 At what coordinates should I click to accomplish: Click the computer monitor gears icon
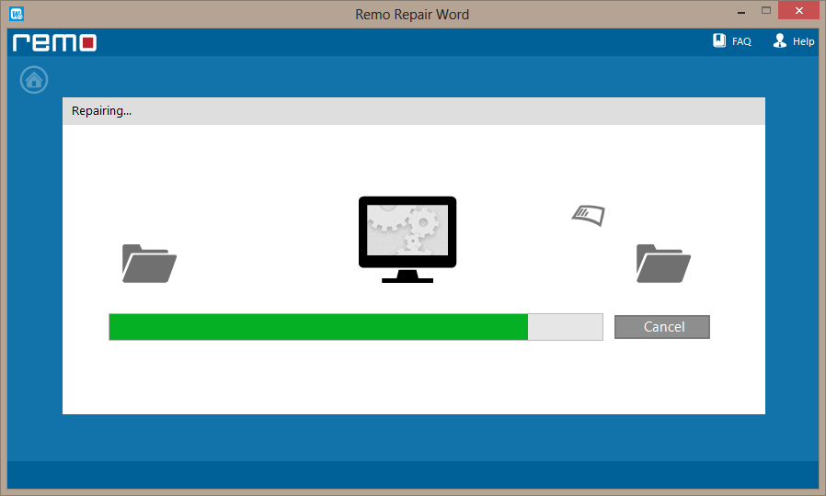pyautogui.click(x=407, y=240)
